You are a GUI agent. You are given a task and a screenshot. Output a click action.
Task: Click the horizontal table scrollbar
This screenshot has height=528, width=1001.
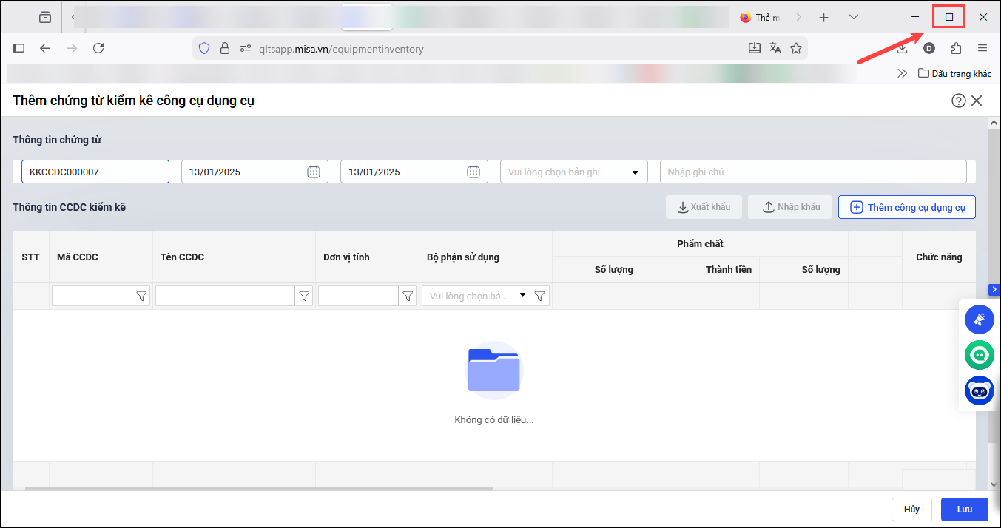point(258,488)
